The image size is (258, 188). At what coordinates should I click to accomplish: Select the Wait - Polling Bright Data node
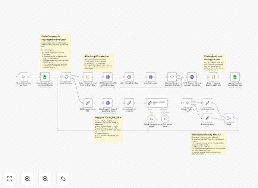[129, 77]
